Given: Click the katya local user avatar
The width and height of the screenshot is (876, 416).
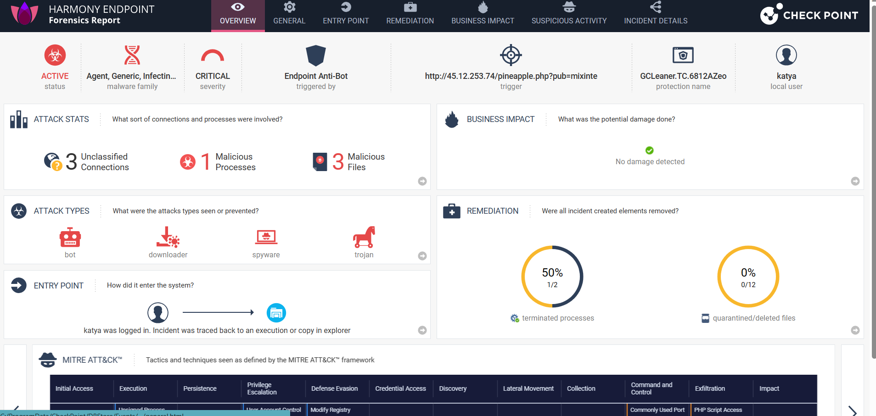Looking at the screenshot, I should pyautogui.click(x=786, y=55).
